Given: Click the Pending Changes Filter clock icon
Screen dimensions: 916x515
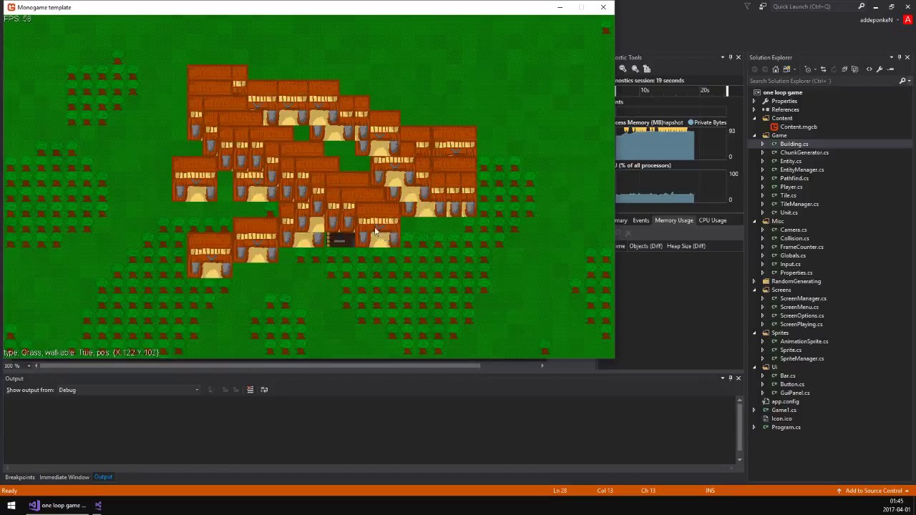Looking at the screenshot, I should (x=807, y=69).
